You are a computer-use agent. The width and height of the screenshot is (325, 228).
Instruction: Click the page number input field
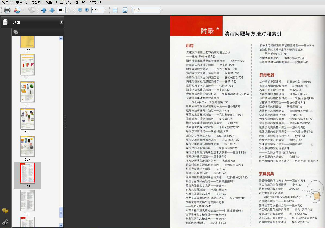(61, 10)
